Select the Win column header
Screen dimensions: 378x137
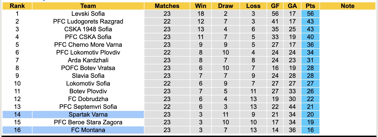coord(200,6)
